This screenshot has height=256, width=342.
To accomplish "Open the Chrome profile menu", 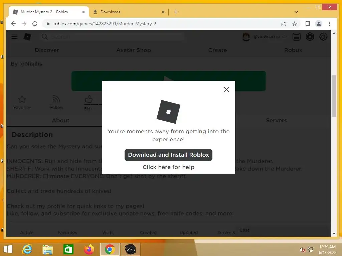I will 318,24.
